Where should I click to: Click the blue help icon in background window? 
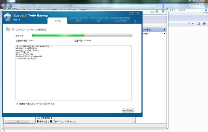click(204, 24)
